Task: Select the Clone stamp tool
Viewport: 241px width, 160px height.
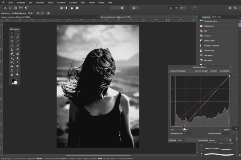Action: tap(12, 50)
